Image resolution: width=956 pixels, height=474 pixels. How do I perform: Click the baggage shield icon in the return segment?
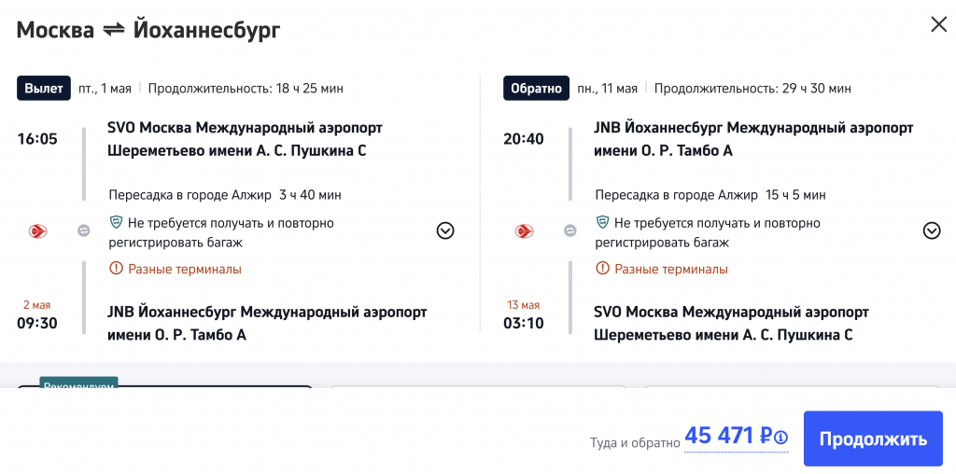point(603,223)
